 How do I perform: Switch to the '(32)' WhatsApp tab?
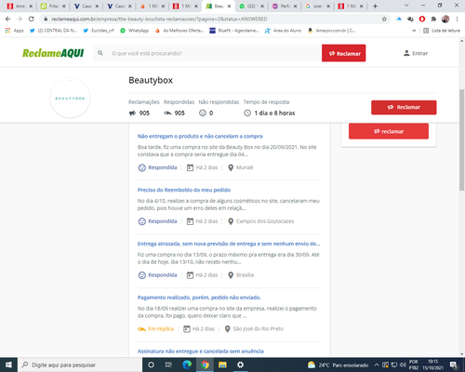pos(252,6)
